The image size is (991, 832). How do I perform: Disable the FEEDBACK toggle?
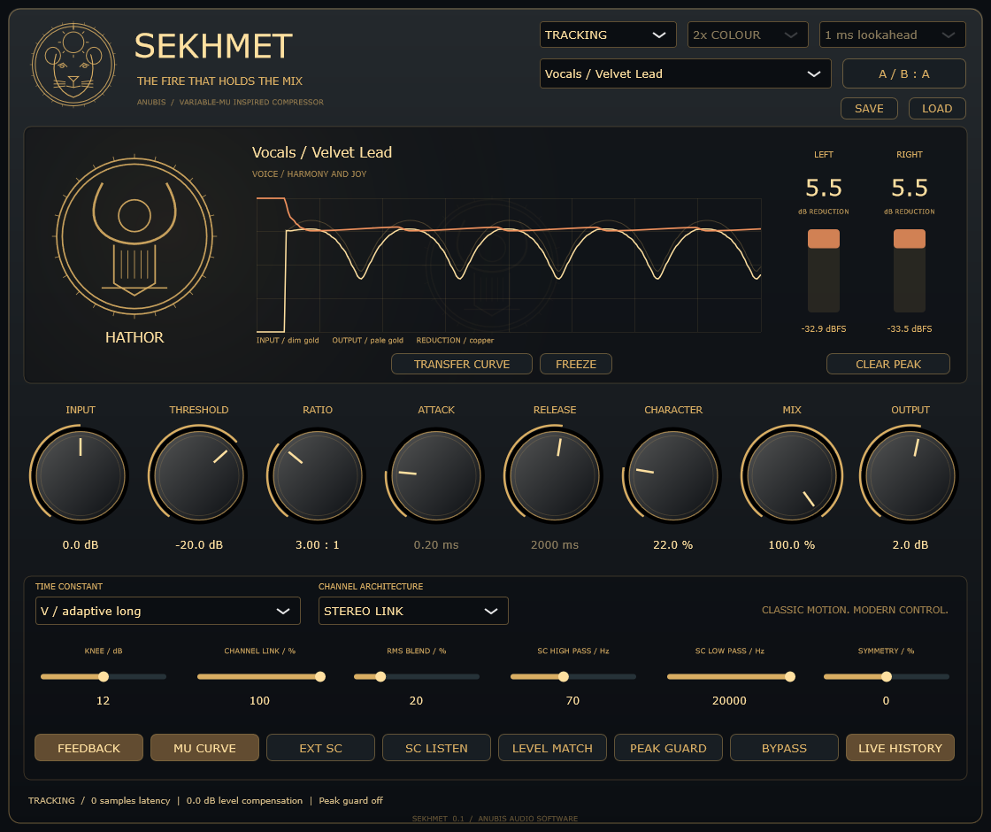[88, 748]
